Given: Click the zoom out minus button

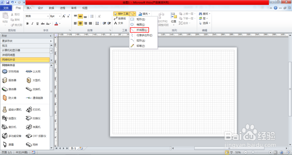Looking at the screenshot, I should pos(246,152).
